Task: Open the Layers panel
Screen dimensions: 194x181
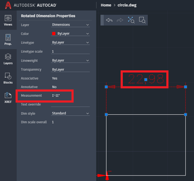Action: coord(8,59)
